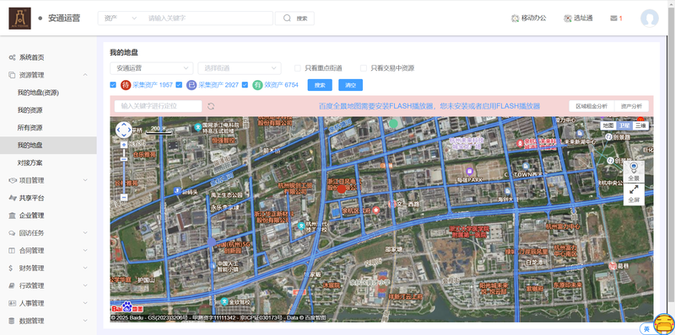Enable the 只看重点街道 checkbox

[298, 68]
